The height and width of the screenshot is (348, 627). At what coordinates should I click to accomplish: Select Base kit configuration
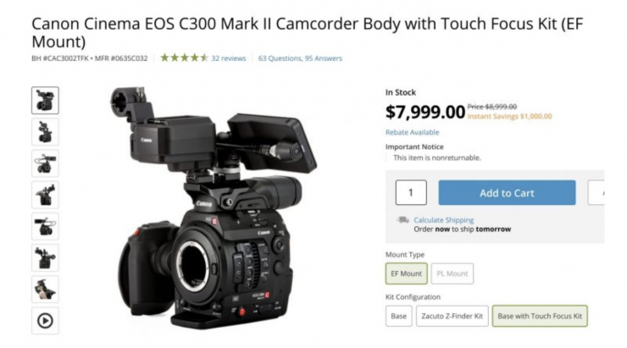[399, 316]
